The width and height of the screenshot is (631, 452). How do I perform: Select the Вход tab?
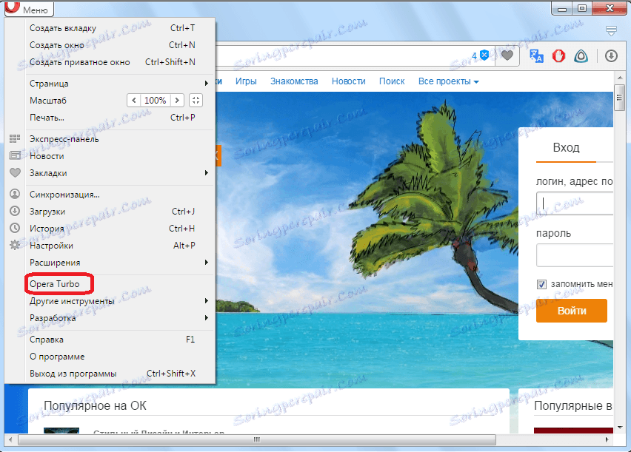pyautogui.click(x=567, y=147)
